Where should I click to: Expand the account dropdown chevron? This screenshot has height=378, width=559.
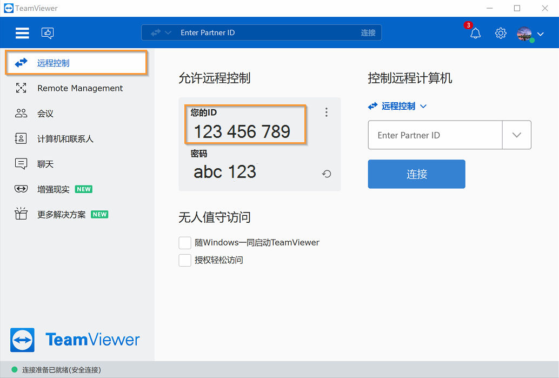click(x=541, y=34)
